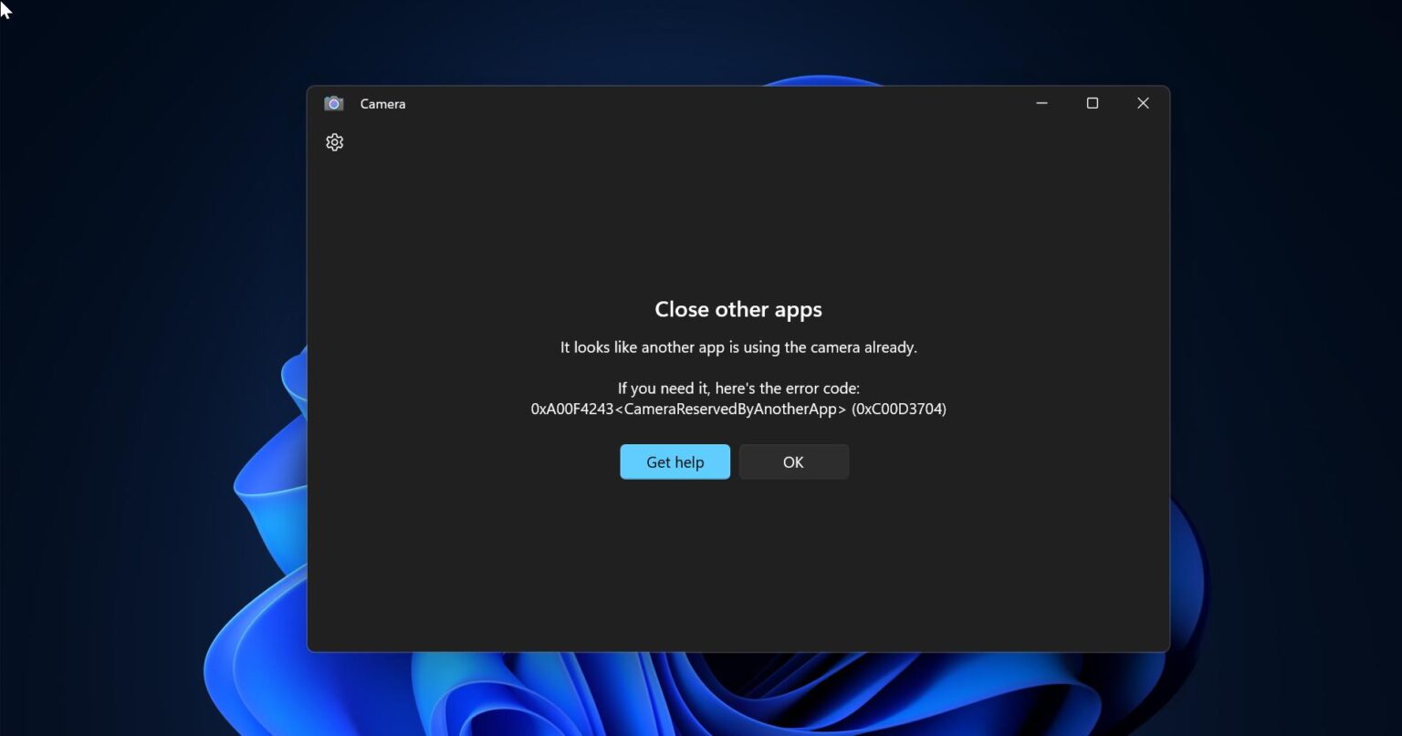This screenshot has height=736, width=1402.
Task: Click the highlighted Get help default action
Action: (675, 461)
